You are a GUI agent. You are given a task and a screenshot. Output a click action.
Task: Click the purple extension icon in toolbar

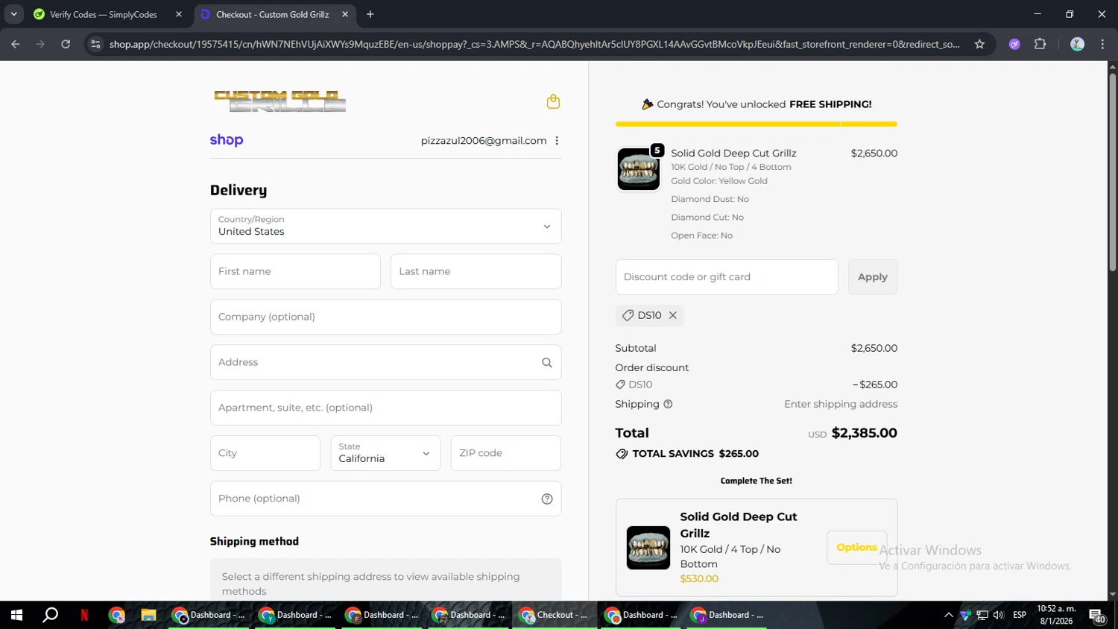point(1014,45)
